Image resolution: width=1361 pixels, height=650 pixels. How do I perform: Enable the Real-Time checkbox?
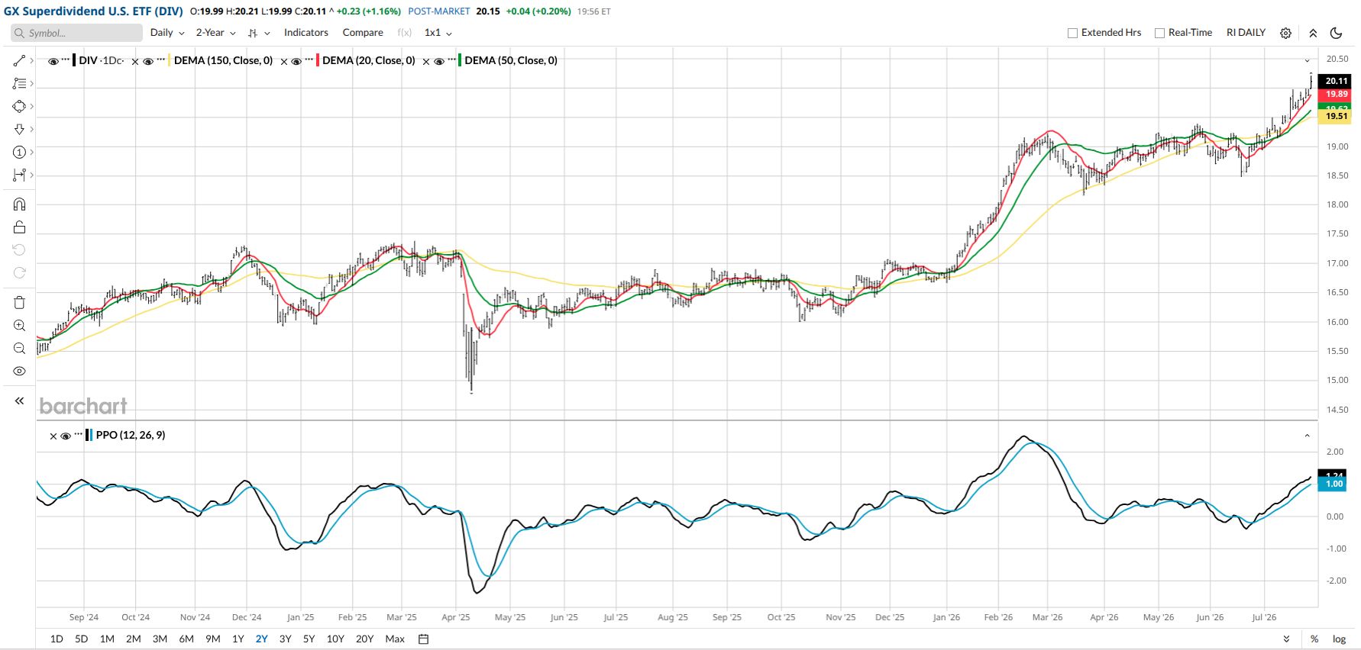tap(1159, 33)
